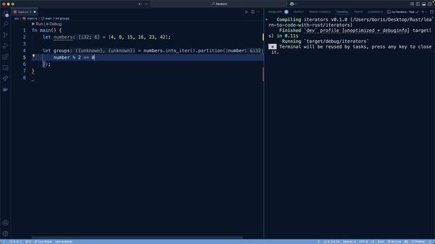
Task: Maximize the terminal panel size icon
Action: (432, 12)
